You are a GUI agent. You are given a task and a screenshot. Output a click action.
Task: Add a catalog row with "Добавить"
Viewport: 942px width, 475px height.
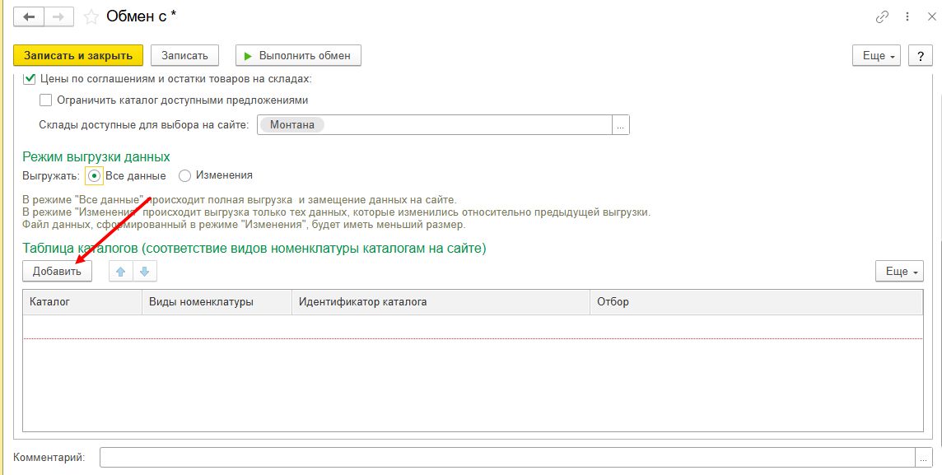[x=57, y=271]
